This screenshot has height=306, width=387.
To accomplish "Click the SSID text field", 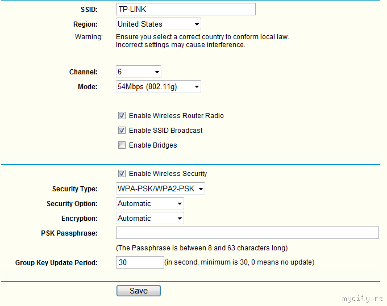I will point(185,9).
